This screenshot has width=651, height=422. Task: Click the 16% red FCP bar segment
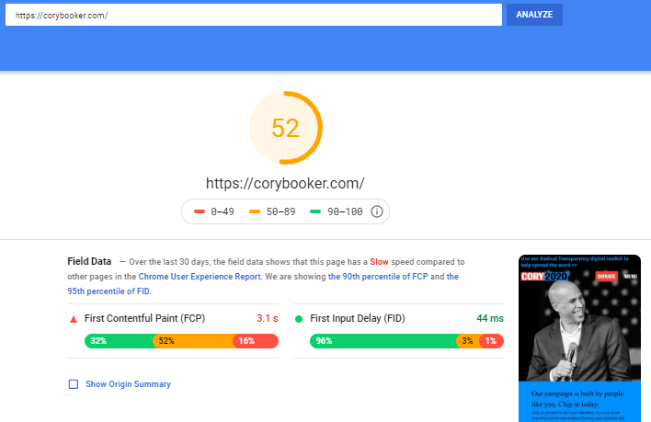pos(256,341)
